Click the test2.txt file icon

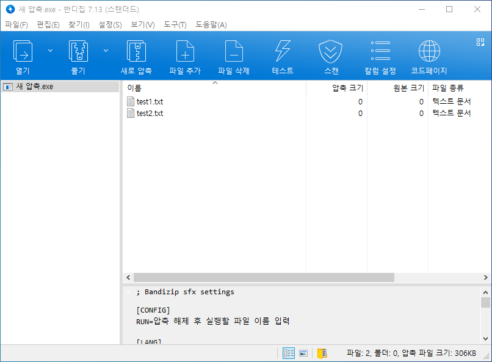point(131,114)
